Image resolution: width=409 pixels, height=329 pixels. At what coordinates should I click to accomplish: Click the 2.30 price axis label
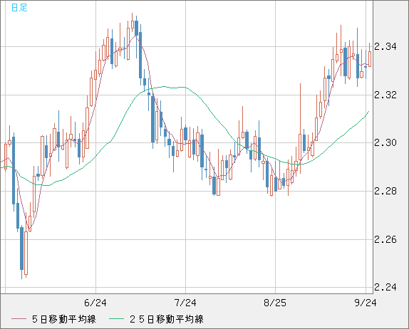pyautogui.click(x=385, y=143)
